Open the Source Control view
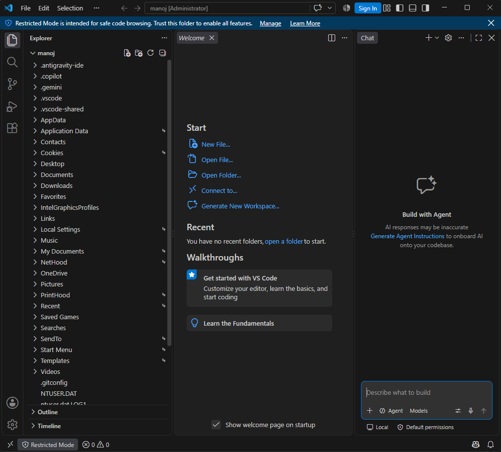 12,84
